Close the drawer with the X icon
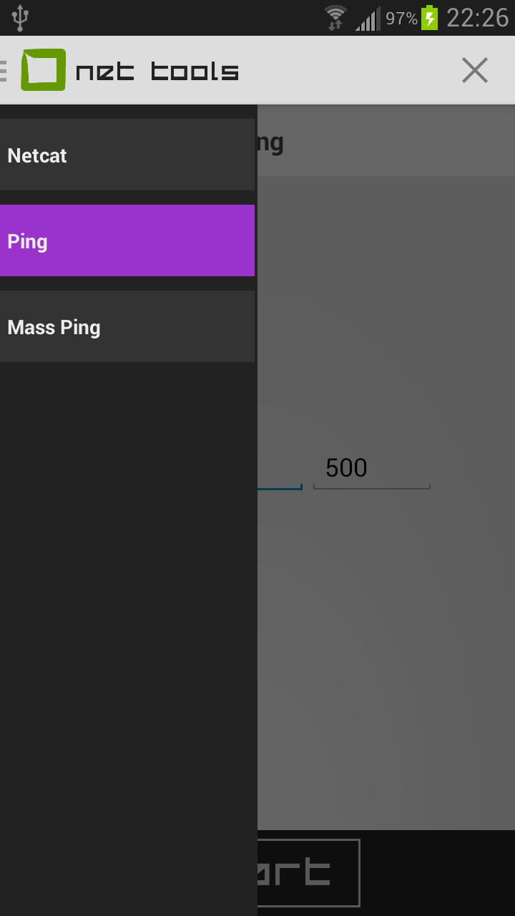Image resolution: width=515 pixels, height=916 pixels. 474,70
